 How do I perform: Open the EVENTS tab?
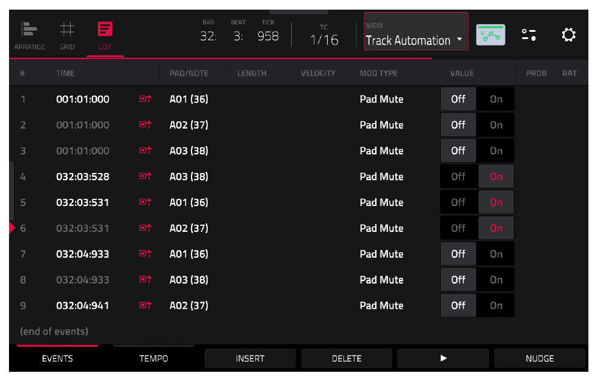click(57, 359)
